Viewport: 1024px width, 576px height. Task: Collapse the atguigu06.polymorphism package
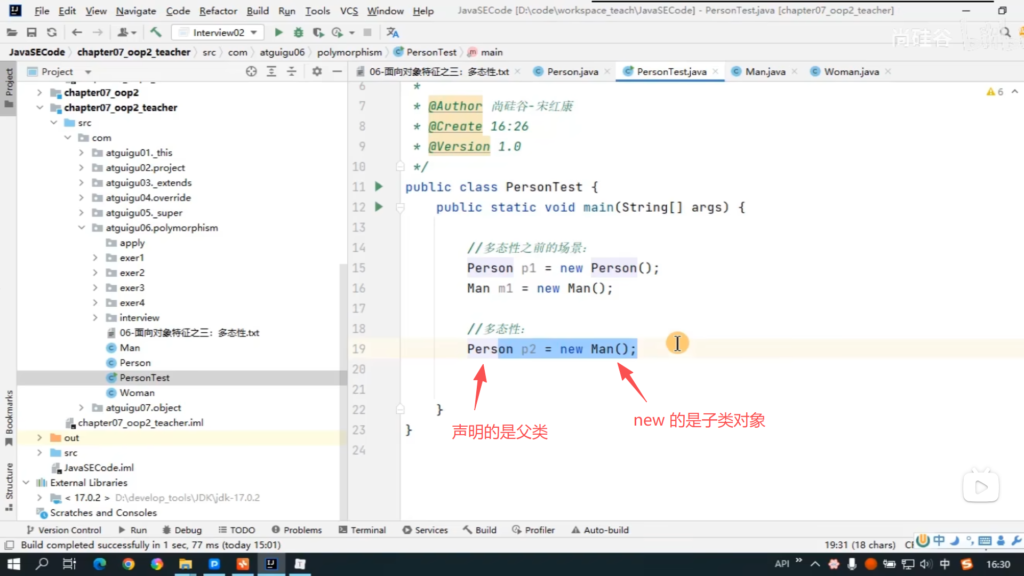tap(82, 228)
